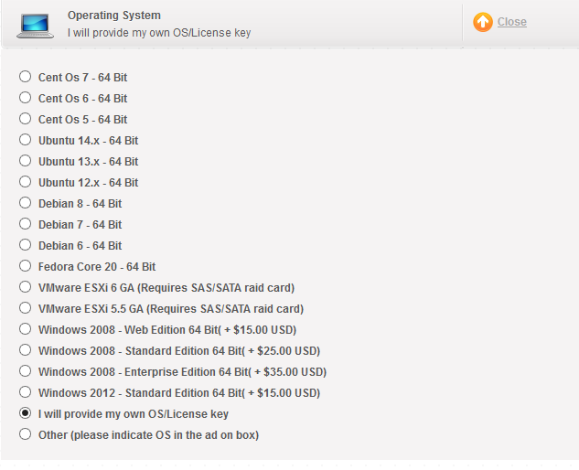
Task: Pick Cent Os 5 - 64 Bit
Action: [26, 120]
